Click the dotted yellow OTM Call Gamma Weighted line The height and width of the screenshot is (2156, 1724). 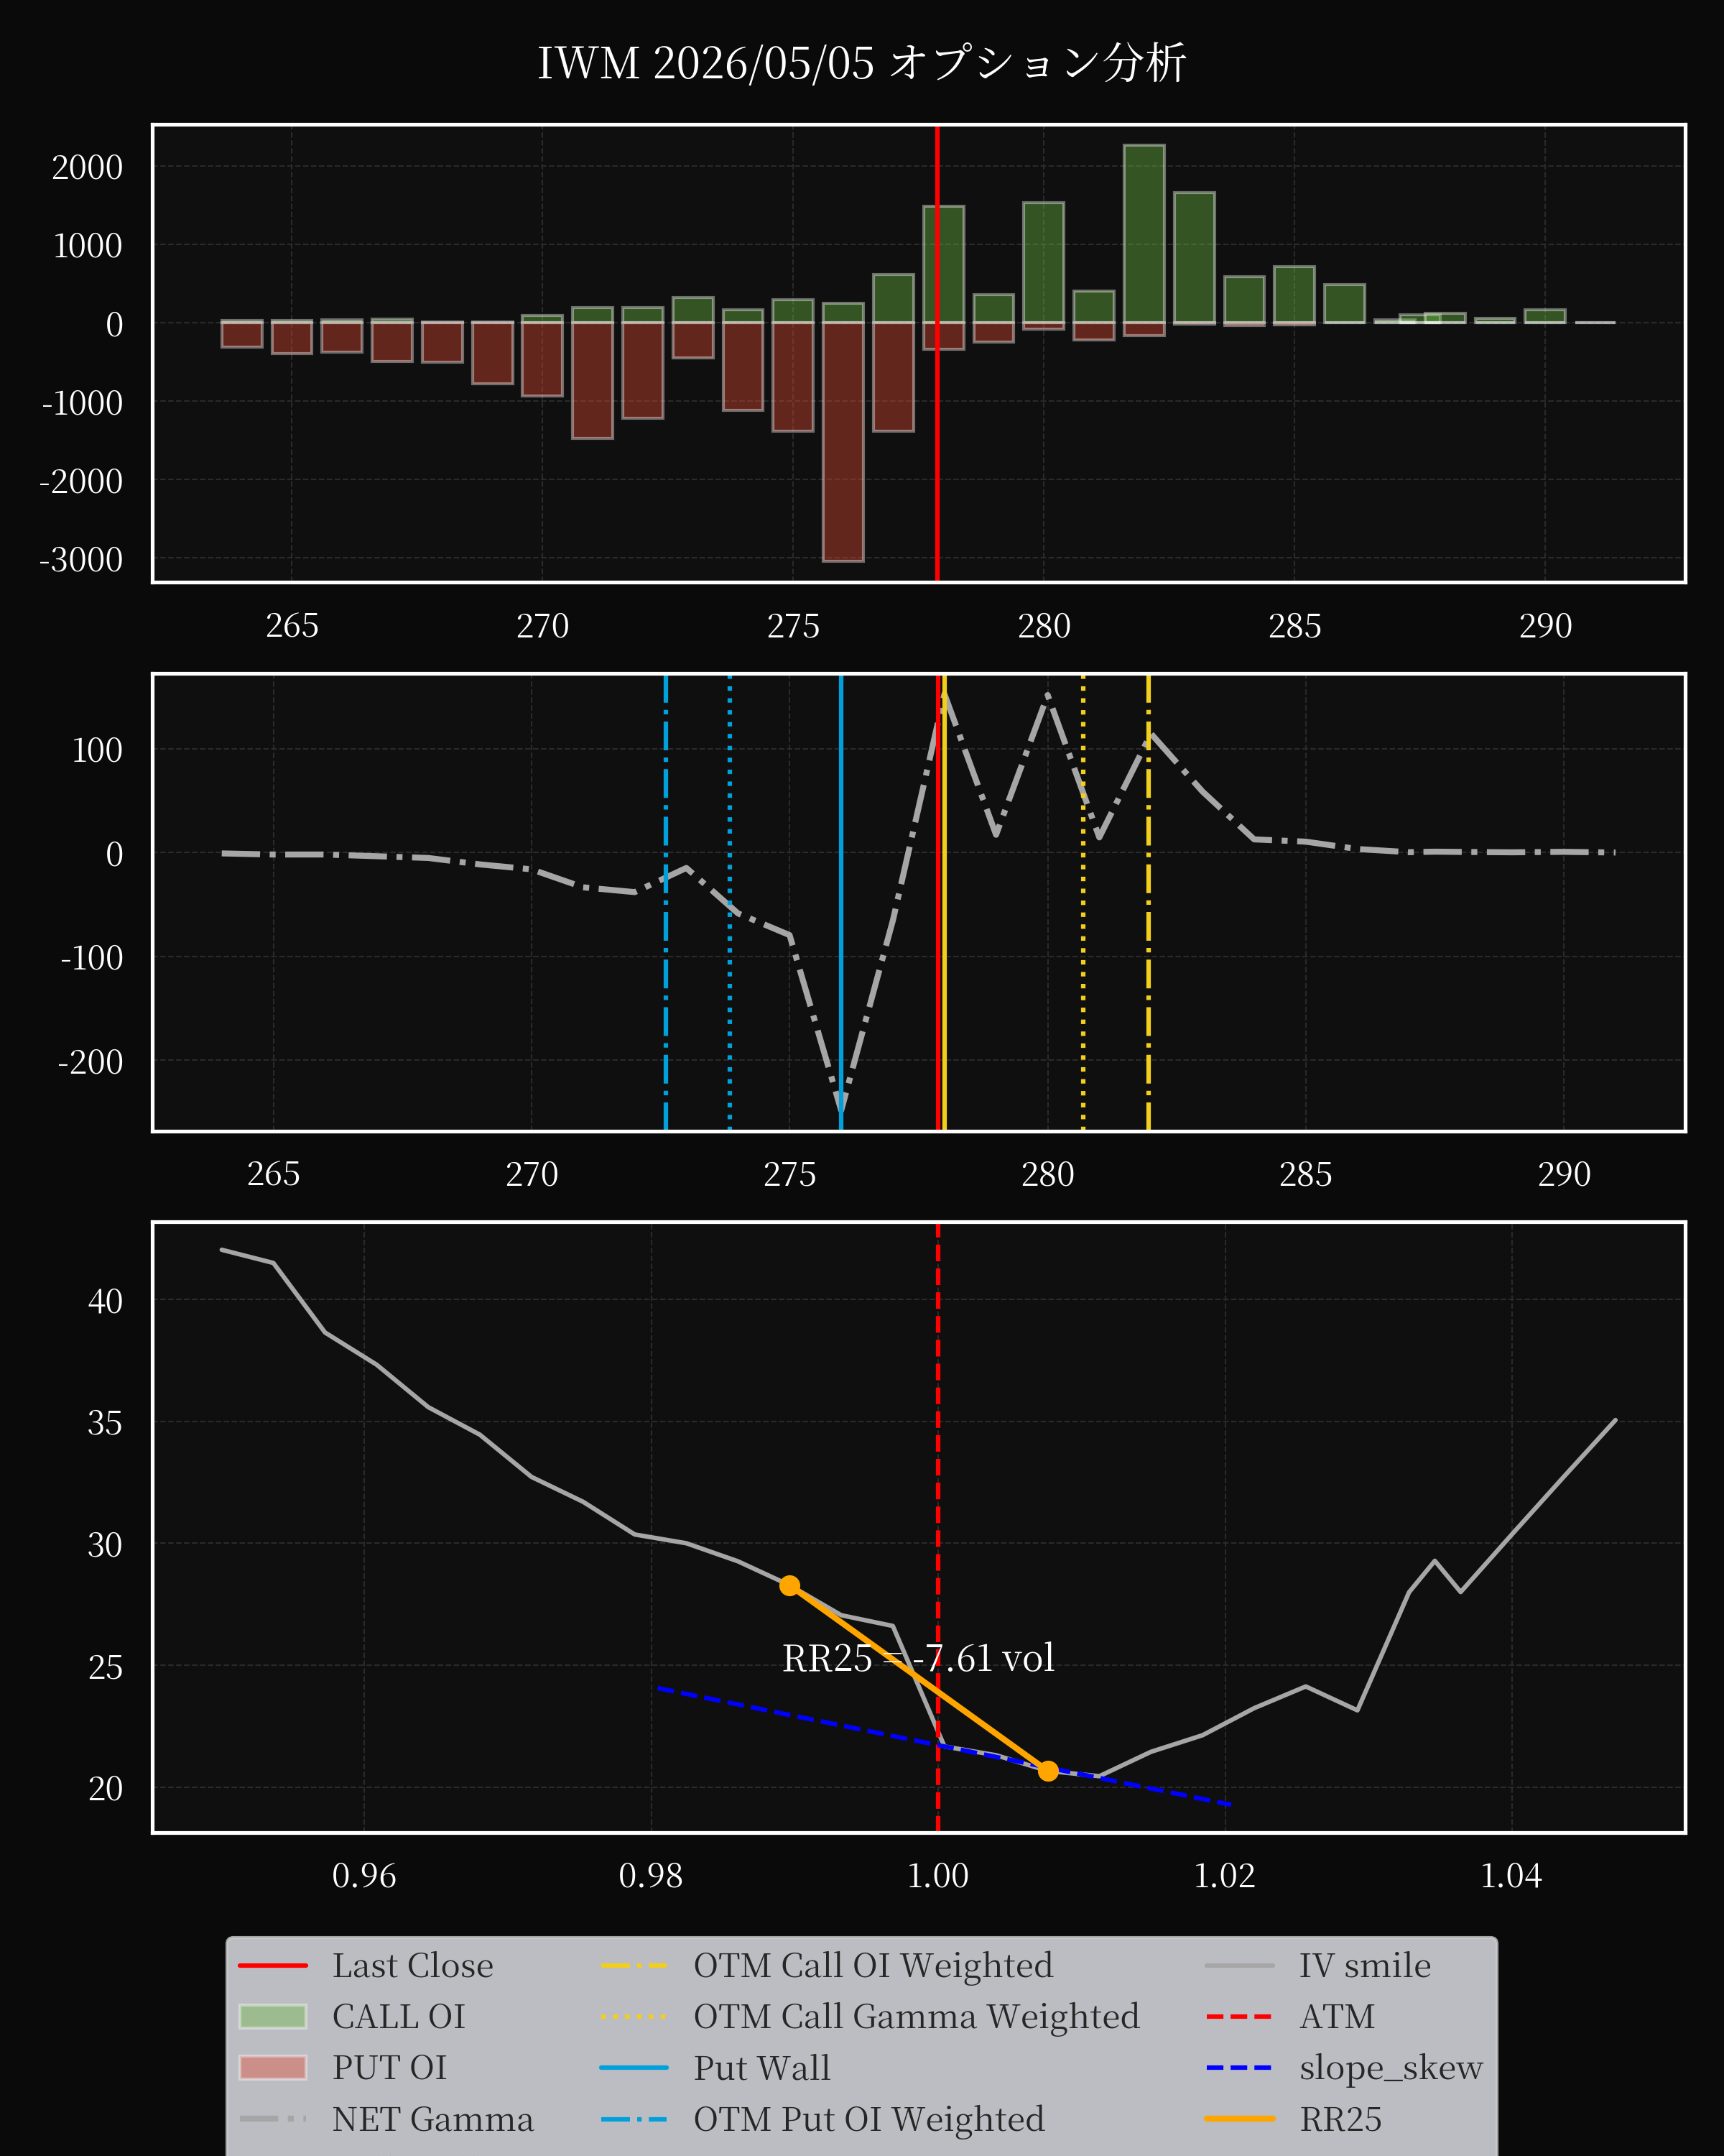(x=1083, y=903)
